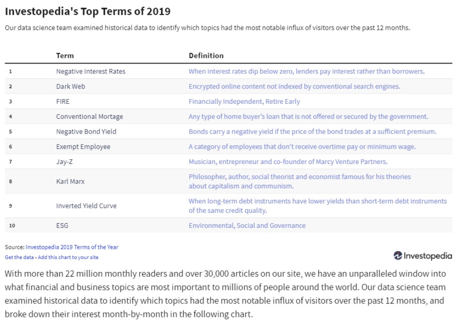The height and width of the screenshot is (336, 470).
Task: Click the Get the data link
Action: (x=19, y=257)
